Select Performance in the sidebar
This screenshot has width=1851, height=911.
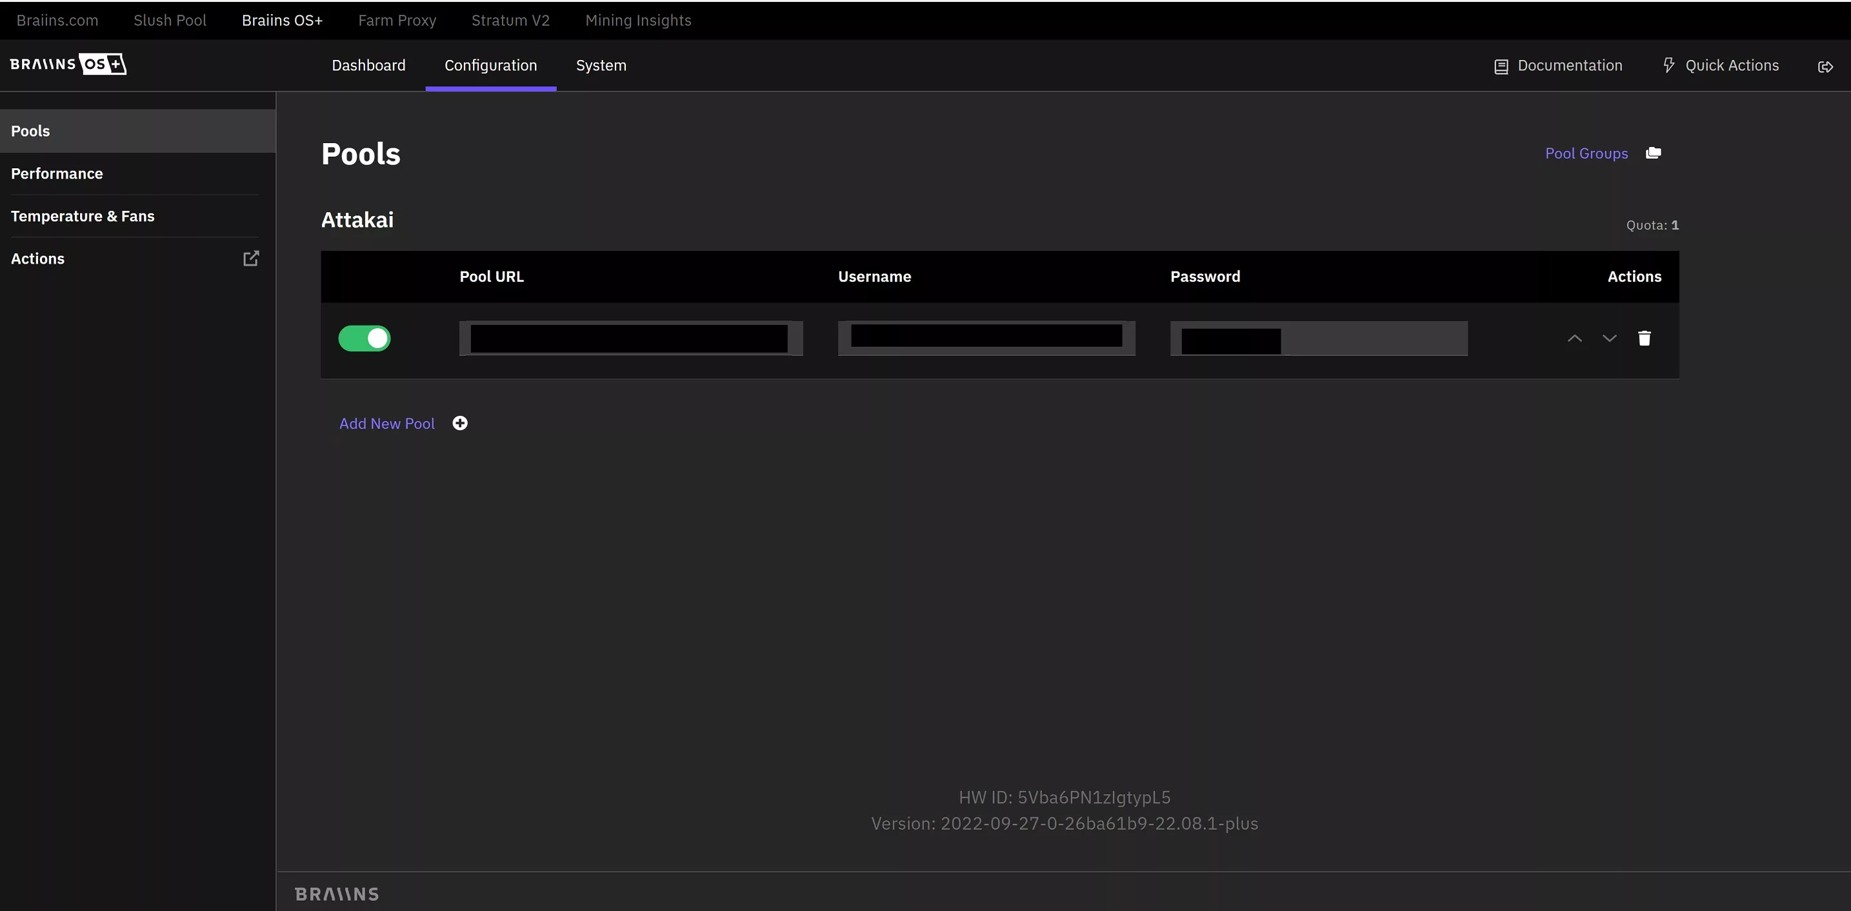[x=57, y=173]
